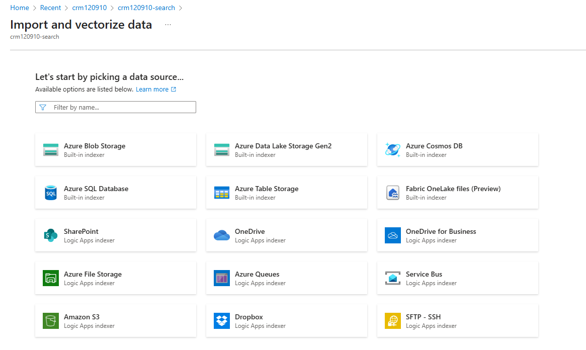The width and height of the screenshot is (586, 350).
Task: Click 'Built-in indexer' under Azure SQL Database
Action: coord(84,198)
